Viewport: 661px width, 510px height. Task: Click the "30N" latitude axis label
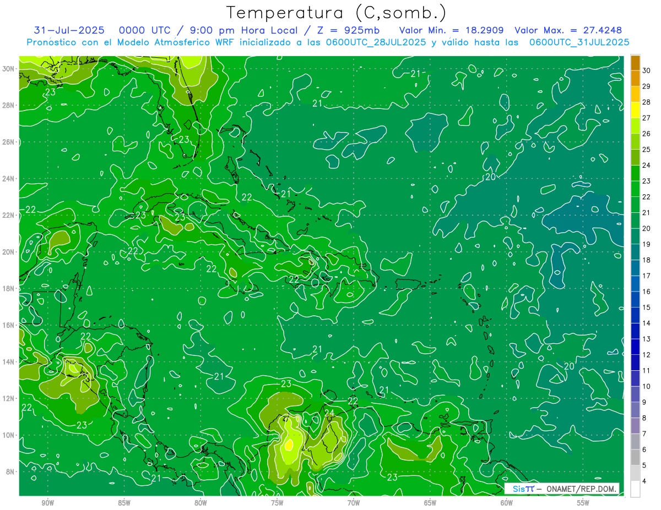pos(8,68)
